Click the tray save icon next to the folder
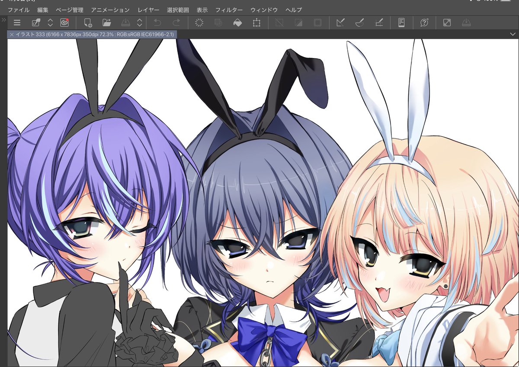Image resolution: width=519 pixels, height=367 pixels. pyautogui.click(x=125, y=23)
